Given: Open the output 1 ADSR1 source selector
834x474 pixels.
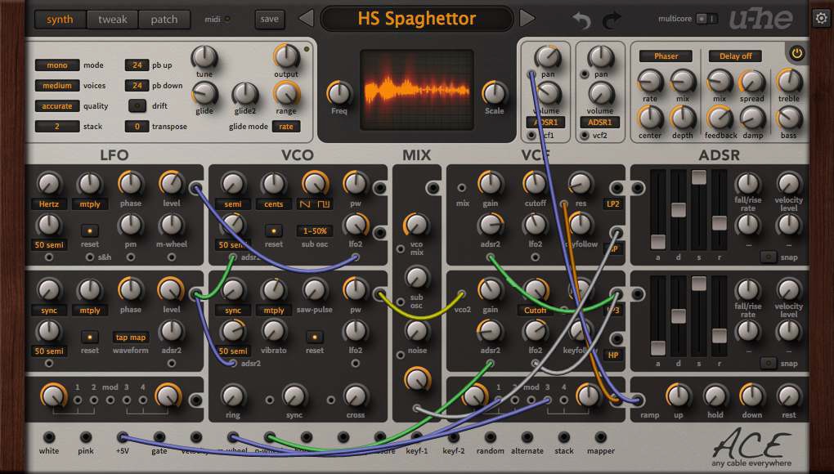Looking at the screenshot, I should (x=545, y=123).
